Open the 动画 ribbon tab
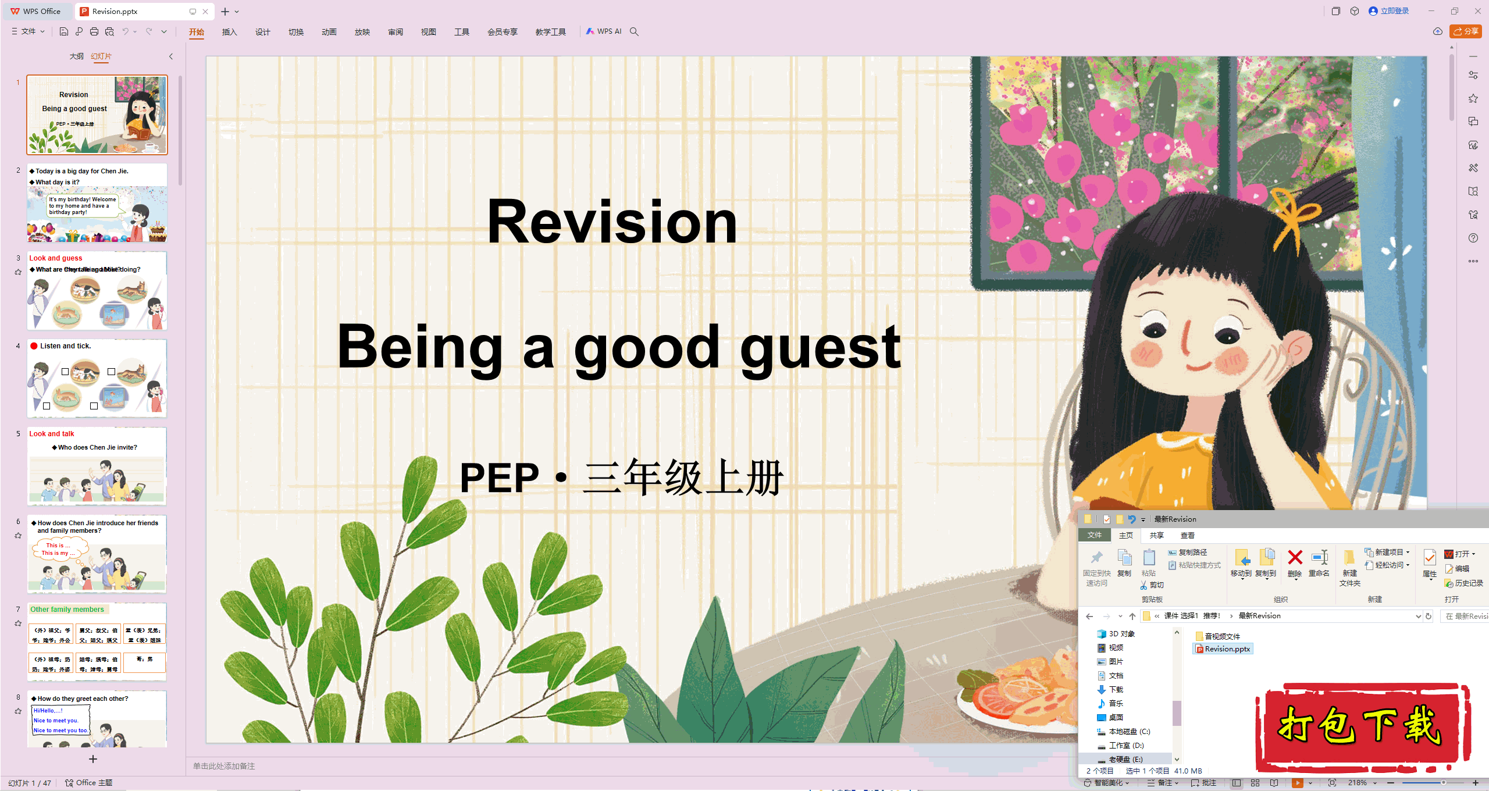1489x791 pixels. (329, 32)
